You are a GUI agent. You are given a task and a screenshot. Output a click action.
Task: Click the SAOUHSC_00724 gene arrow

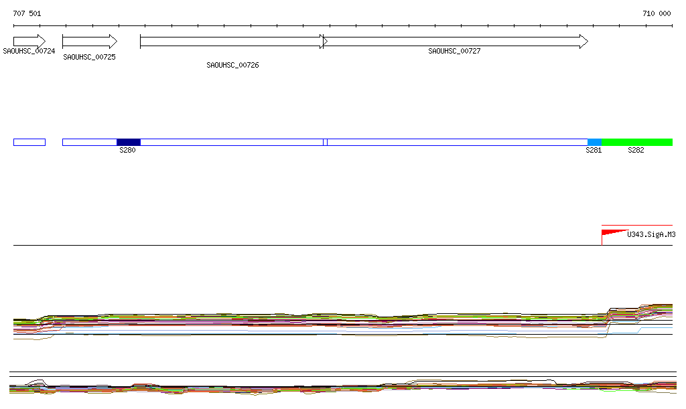tap(29, 42)
